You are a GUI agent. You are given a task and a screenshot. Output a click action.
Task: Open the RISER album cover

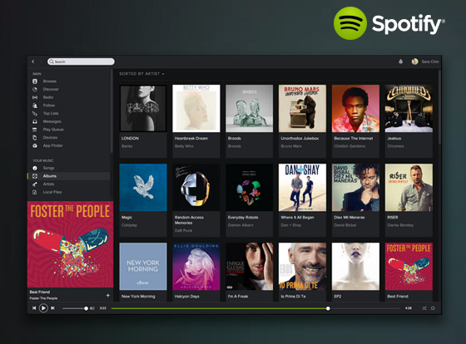click(x=409, y=187)
